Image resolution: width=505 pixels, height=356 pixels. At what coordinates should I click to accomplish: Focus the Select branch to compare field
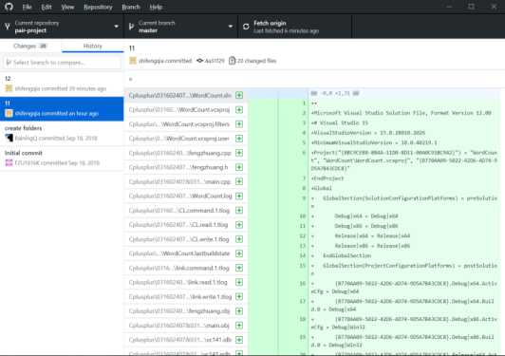coord(62,62)
